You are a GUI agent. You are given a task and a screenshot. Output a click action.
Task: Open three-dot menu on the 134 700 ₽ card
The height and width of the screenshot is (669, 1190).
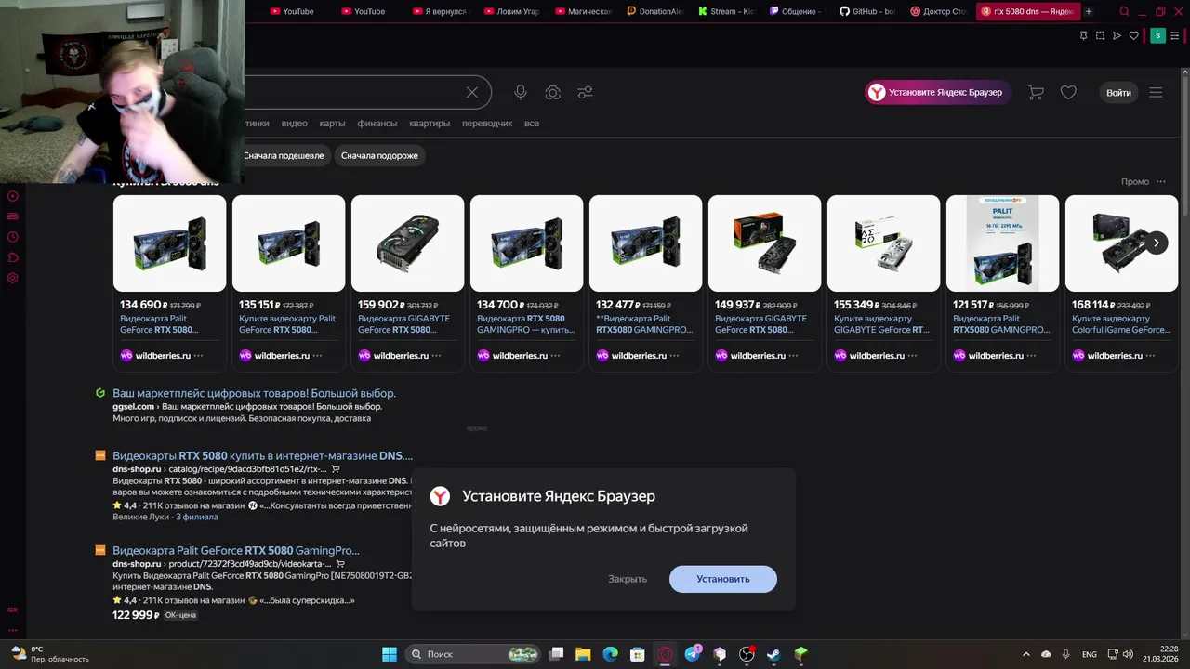coord(555,355)
